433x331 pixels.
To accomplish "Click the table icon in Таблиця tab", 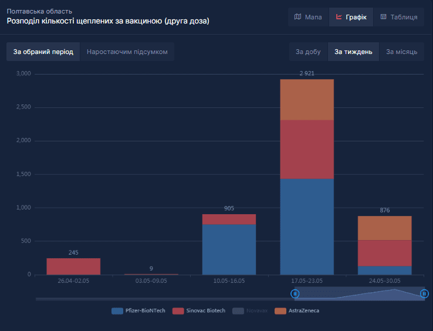I will pyautogui.click(x=383, y=17).
